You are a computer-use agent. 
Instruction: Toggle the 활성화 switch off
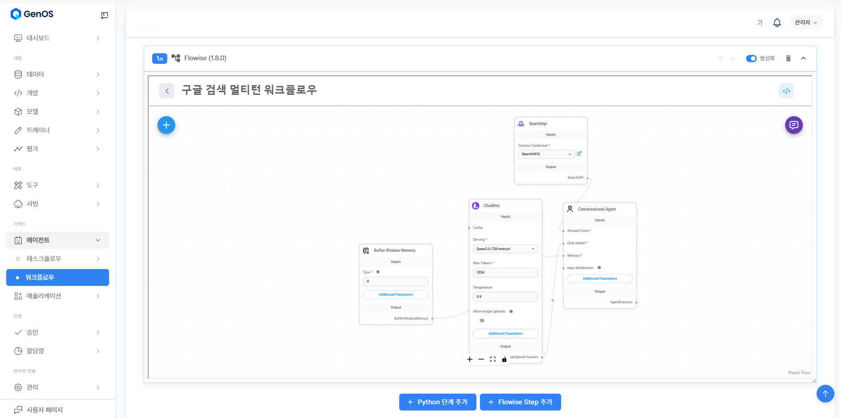(x=751, y=59)
